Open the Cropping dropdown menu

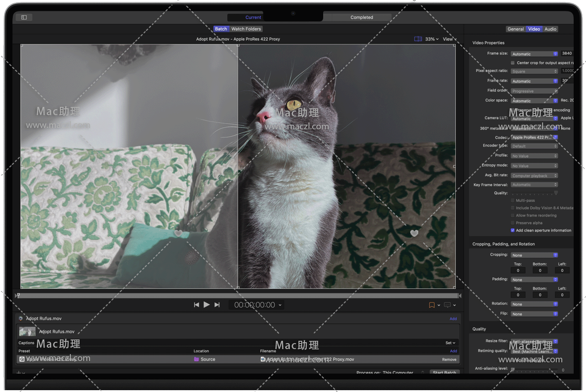click(534, 255)
